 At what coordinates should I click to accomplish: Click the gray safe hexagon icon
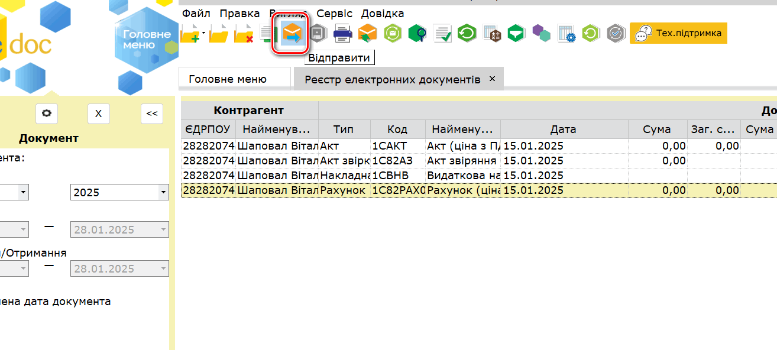(x=318, y=34)
